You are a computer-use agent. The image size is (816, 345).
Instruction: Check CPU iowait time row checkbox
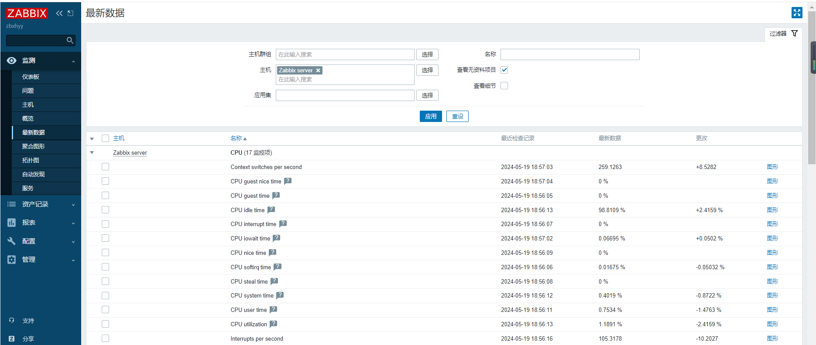(x=105, y=238)
